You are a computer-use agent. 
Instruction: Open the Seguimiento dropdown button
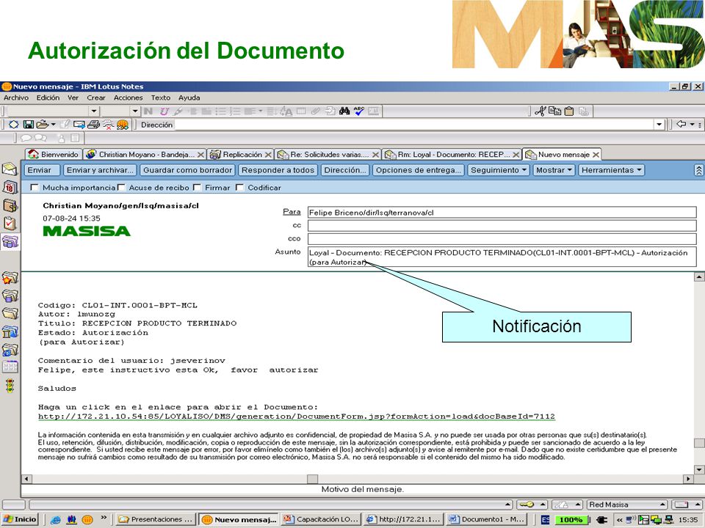(x=499, y=170)
